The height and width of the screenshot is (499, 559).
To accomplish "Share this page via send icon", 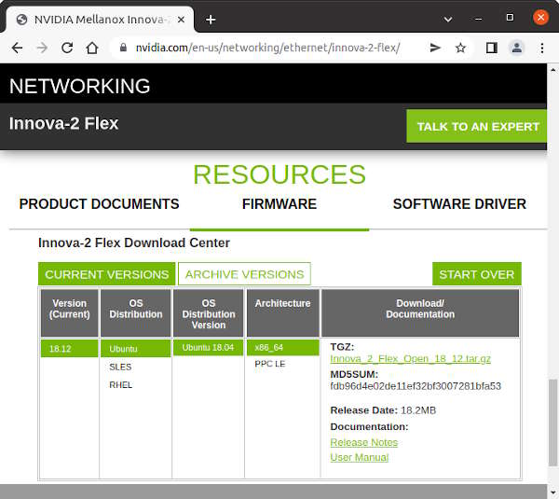I will click(435, 48).
